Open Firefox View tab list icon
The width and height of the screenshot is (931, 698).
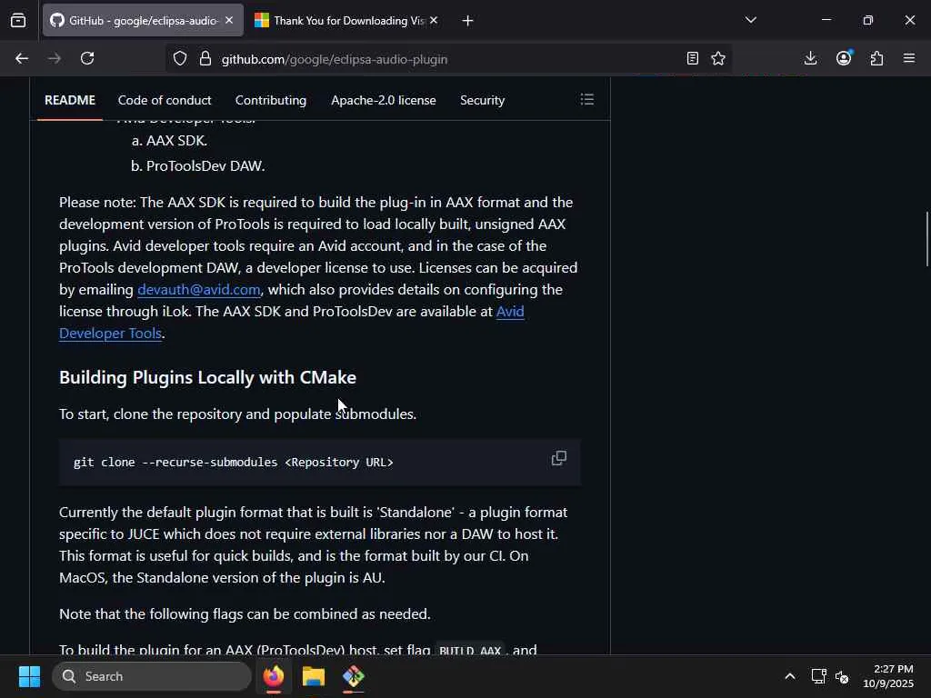[x=18, y=21]
